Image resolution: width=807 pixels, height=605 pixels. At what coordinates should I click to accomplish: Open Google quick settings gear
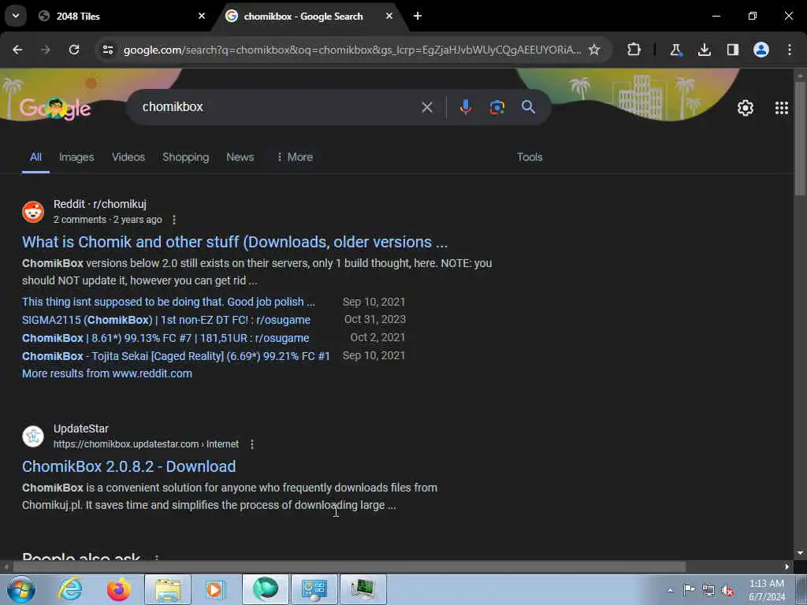tap(746, 107)
